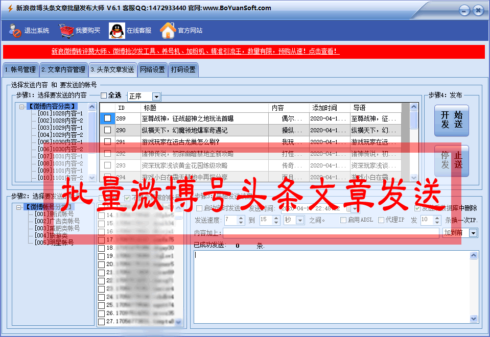This screenshot has height=337, width=490.
Task: Click inside the send log text area
Action: pos(332,287)
